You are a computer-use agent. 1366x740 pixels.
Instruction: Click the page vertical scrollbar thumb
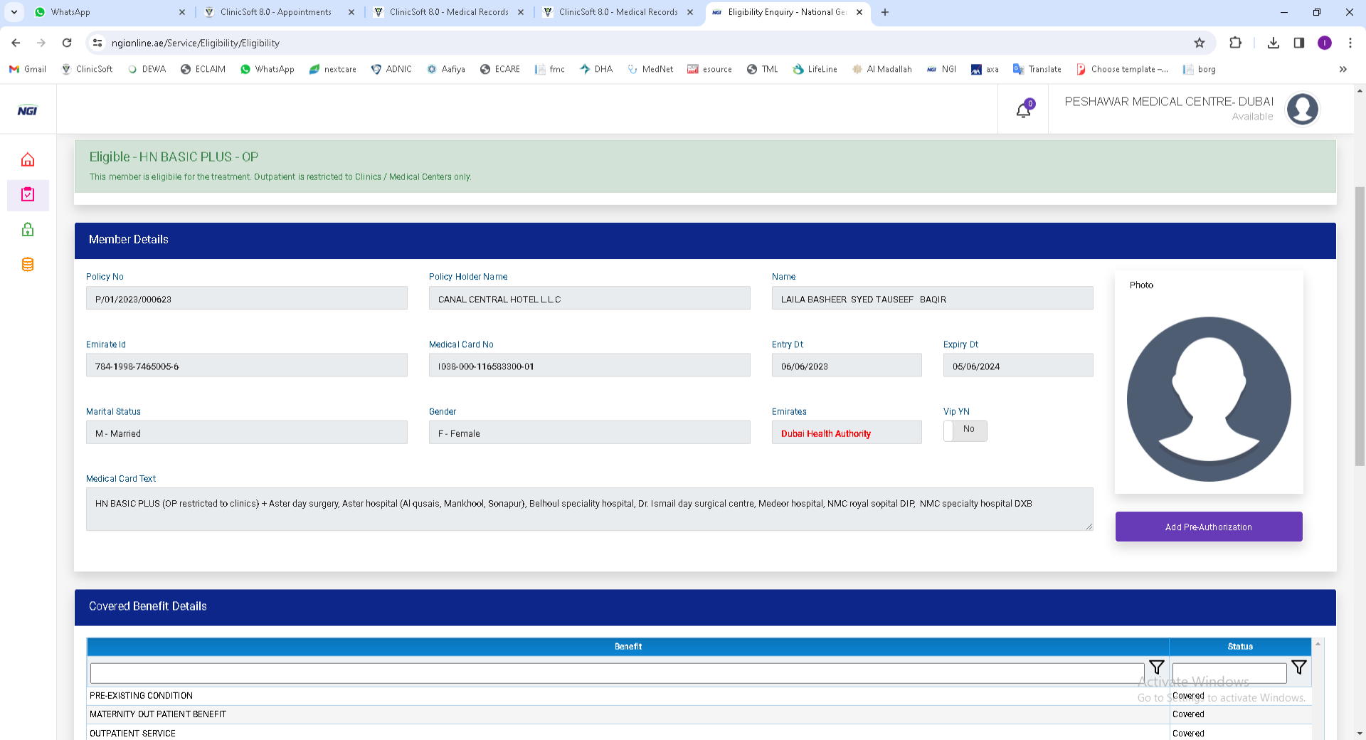[1360, 327]
